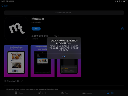Tap the iPhone device icon
Image resolution: width=128 pixels, height=96 pixels.
[5, 81]
